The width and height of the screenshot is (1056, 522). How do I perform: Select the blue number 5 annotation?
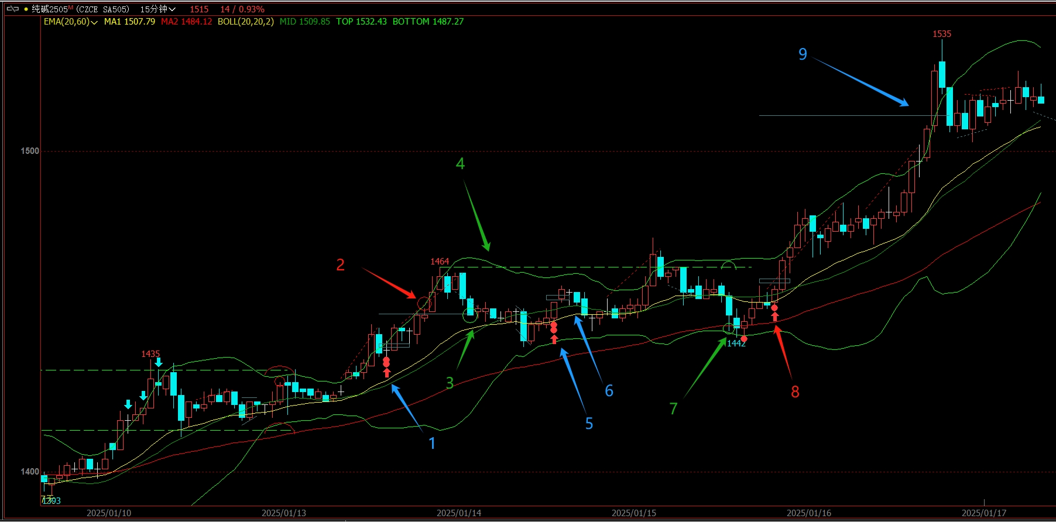point(589,423)
